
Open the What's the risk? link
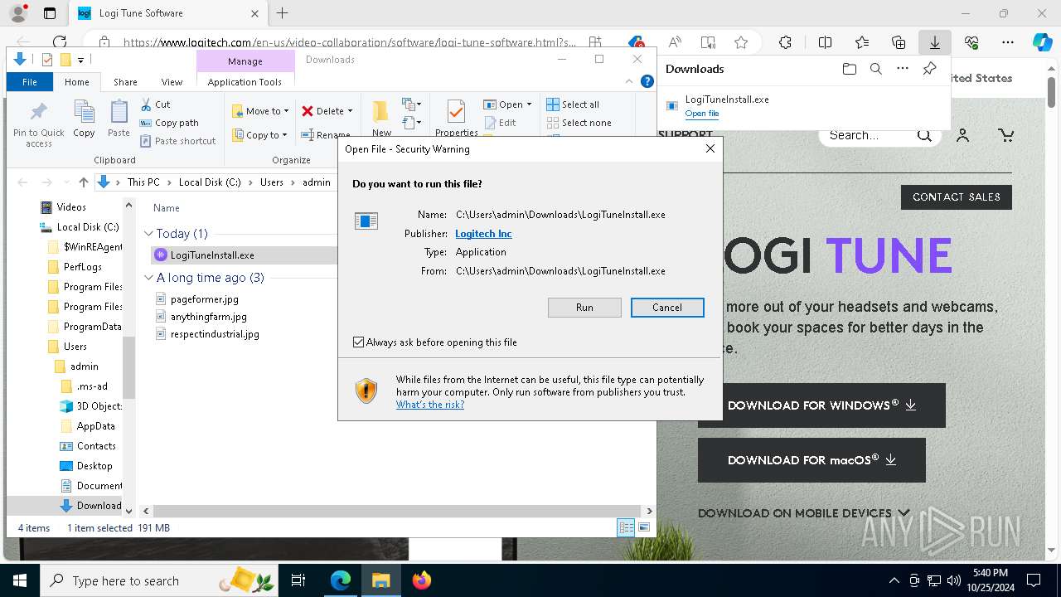point(430,405)
